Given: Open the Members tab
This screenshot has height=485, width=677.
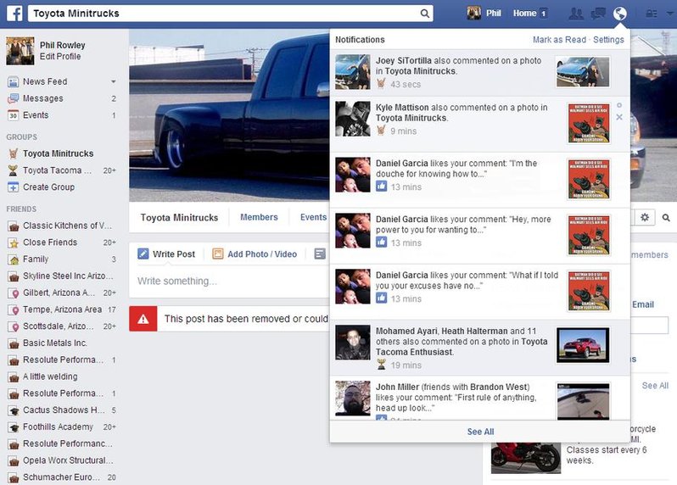Looking at the screenshot, I should pyautogui.click(x=259, y=217).
